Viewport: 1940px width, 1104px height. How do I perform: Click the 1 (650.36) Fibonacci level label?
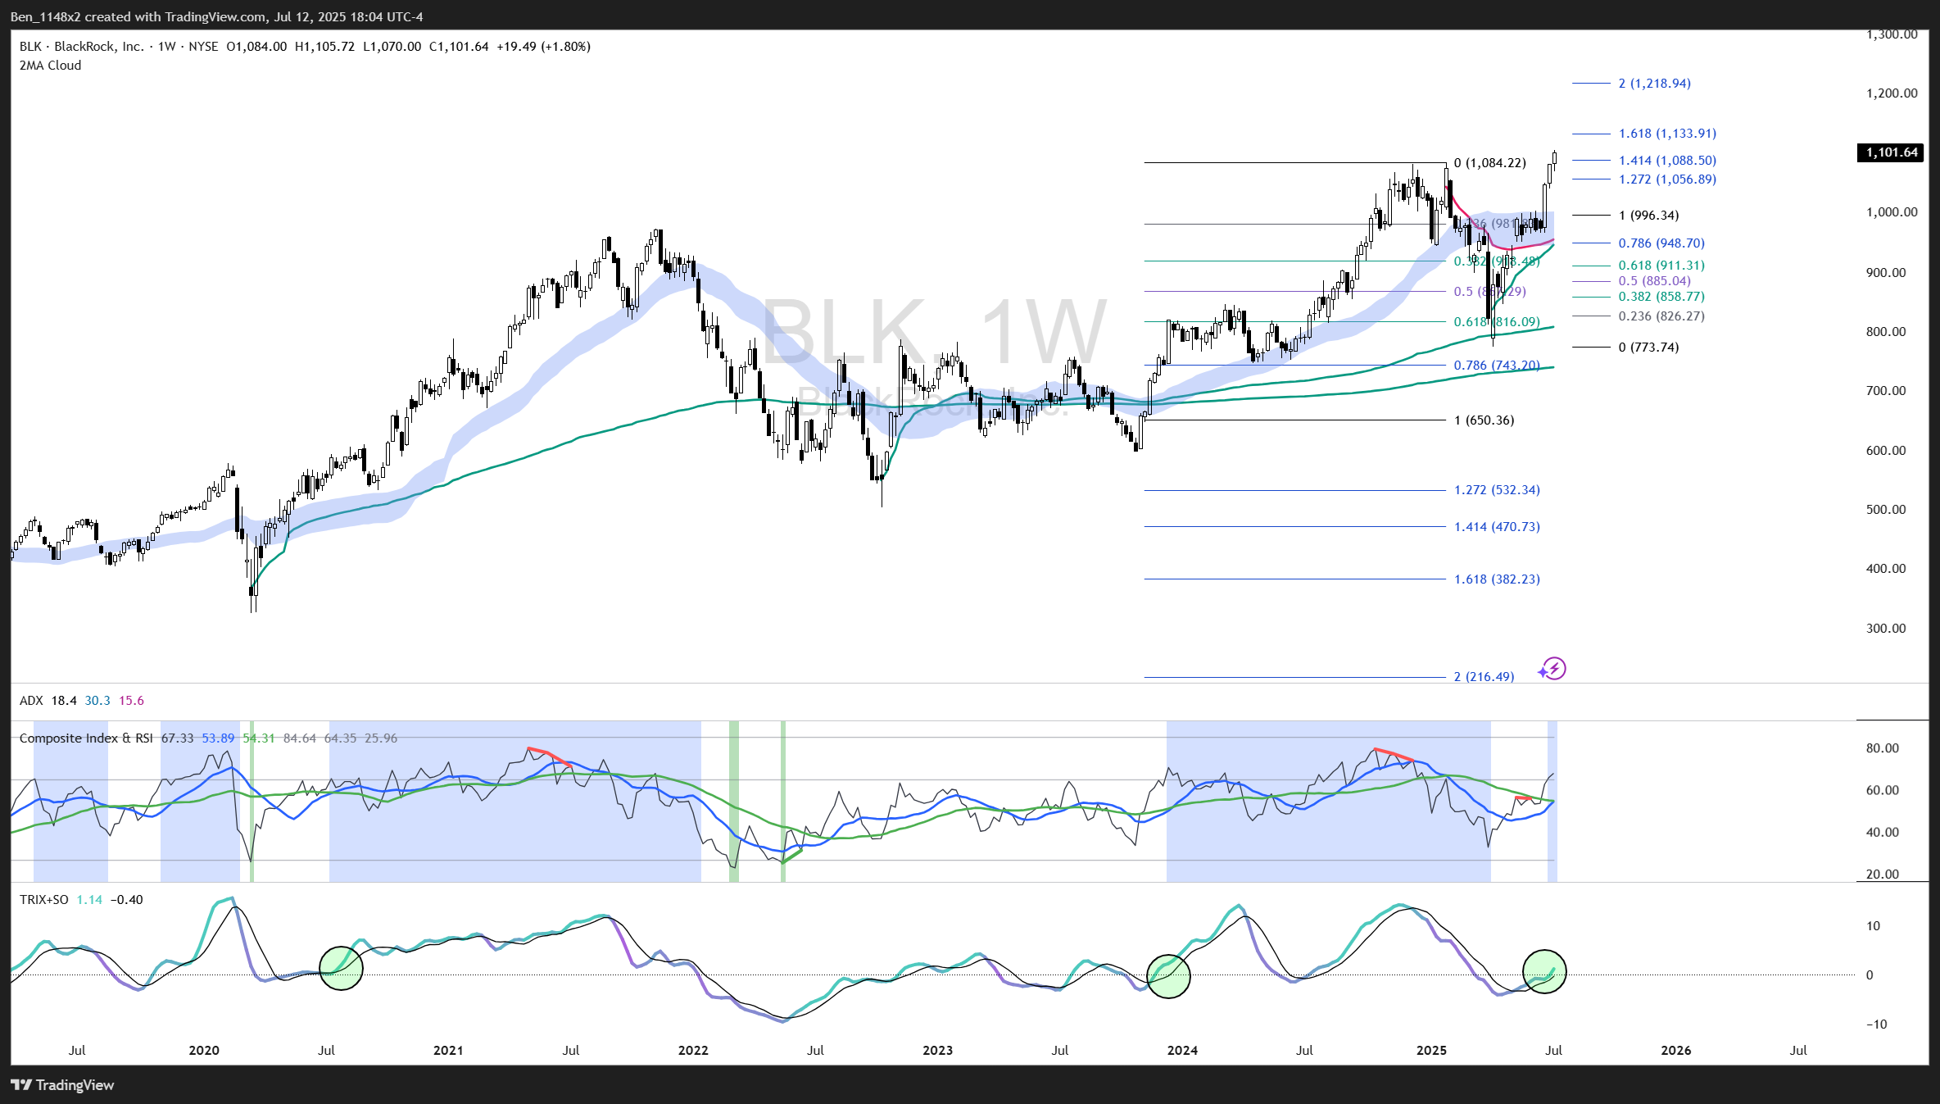tap(1484, 420)
